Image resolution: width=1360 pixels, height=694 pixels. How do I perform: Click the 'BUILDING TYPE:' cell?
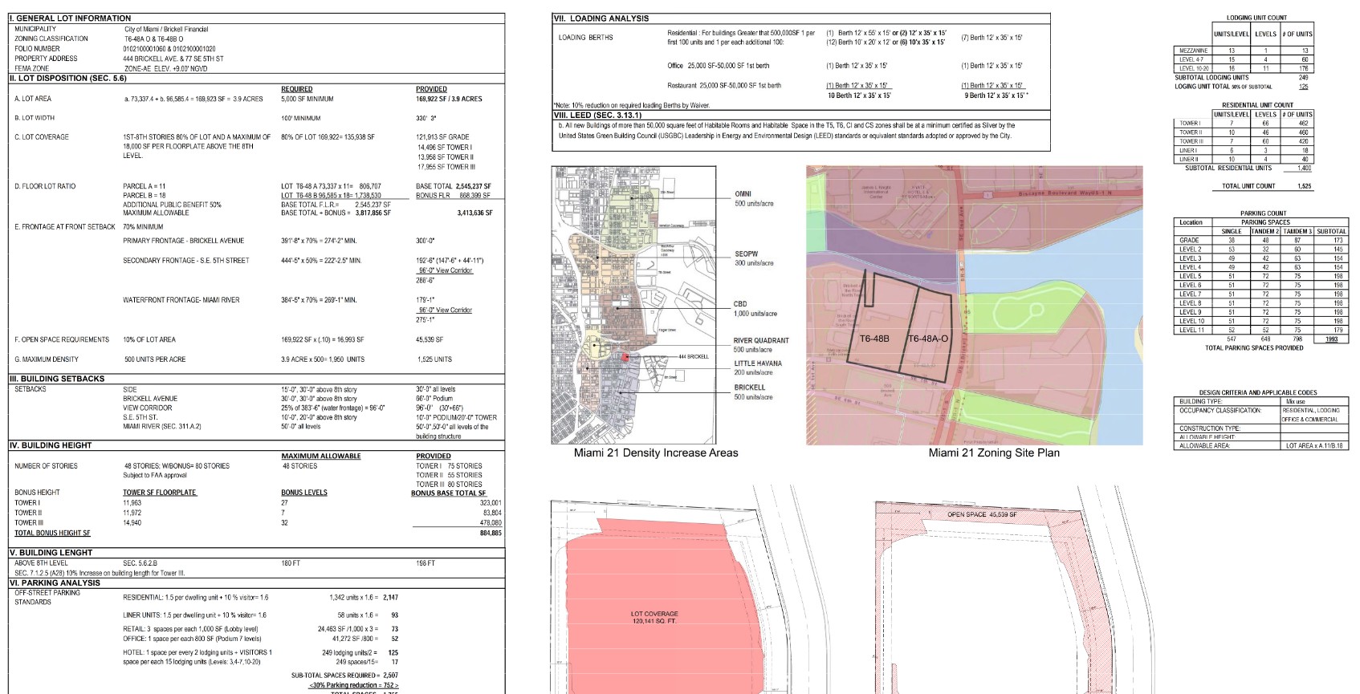1227,401
